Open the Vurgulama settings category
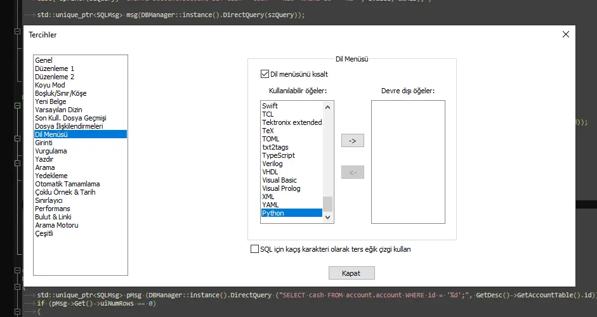The height and width of the screenshot is (317, 597). coord(51,151)
